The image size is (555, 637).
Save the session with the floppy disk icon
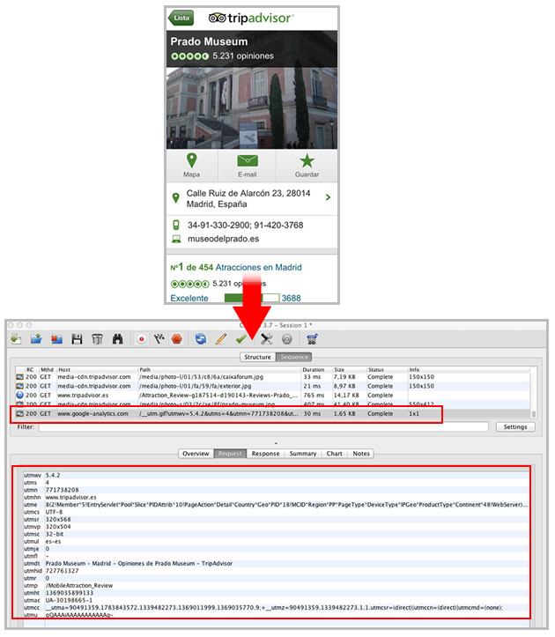pos(77,339)
